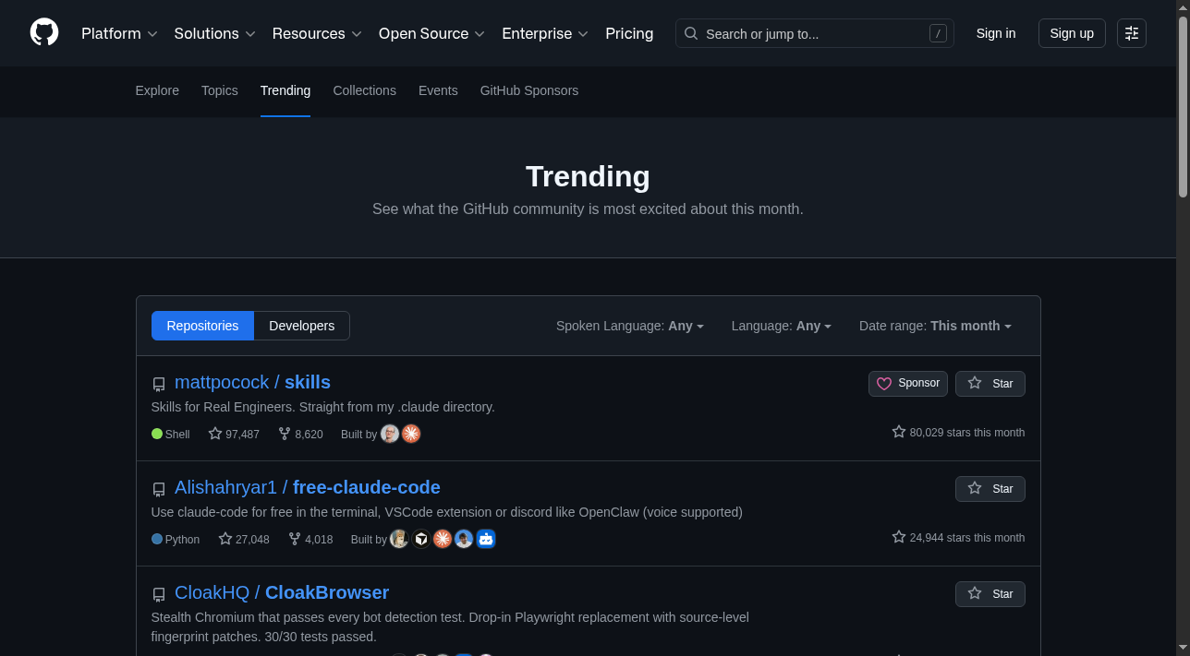Switch to the Developers toggle
This screenshot has width=1190, height=656.
(302, 326)
